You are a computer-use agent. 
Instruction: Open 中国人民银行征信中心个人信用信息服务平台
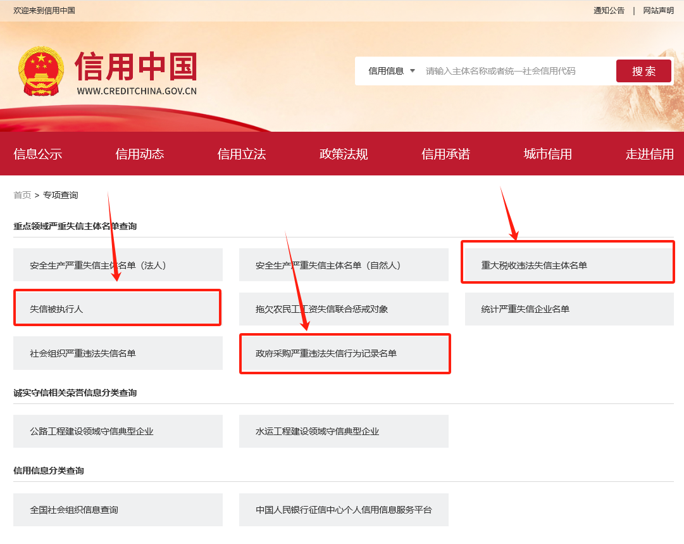coord(344,510)
